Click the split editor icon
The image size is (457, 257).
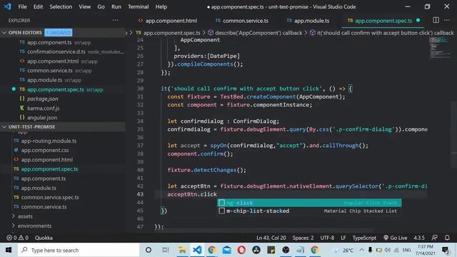[436, 20]
